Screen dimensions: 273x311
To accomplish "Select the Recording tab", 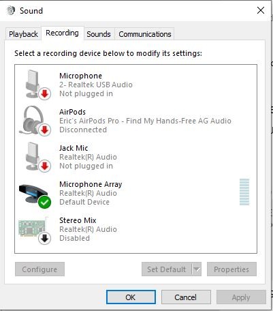I will (63, 33).
